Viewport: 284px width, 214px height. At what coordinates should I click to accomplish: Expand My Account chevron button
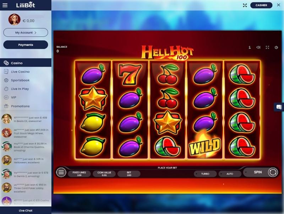(x=26, y=32)
